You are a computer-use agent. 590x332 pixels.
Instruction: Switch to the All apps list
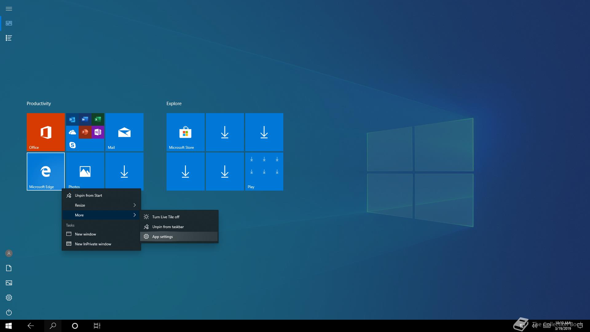tap(9, 38)
